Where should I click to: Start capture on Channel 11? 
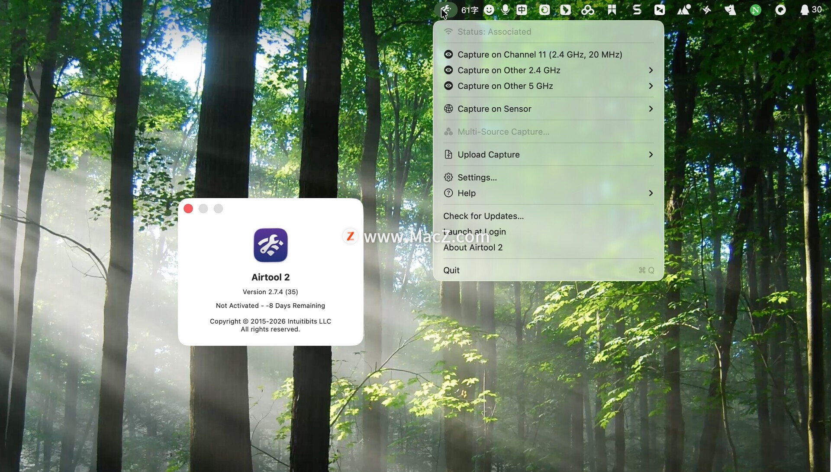tap(540, 55)
